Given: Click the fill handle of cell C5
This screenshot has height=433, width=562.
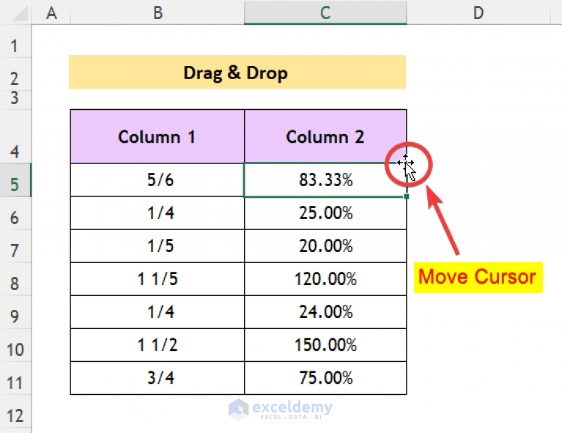Looking at the screenshot, I should [x=406, y=196].
